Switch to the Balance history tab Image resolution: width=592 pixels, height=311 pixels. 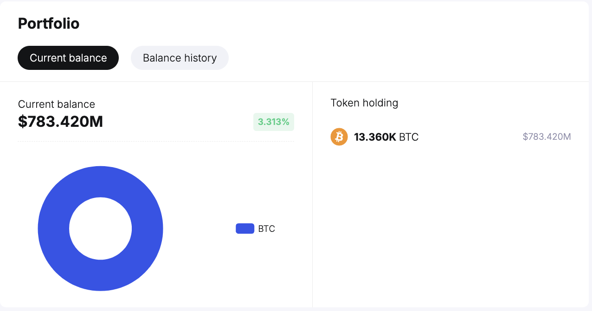[180, 57]
